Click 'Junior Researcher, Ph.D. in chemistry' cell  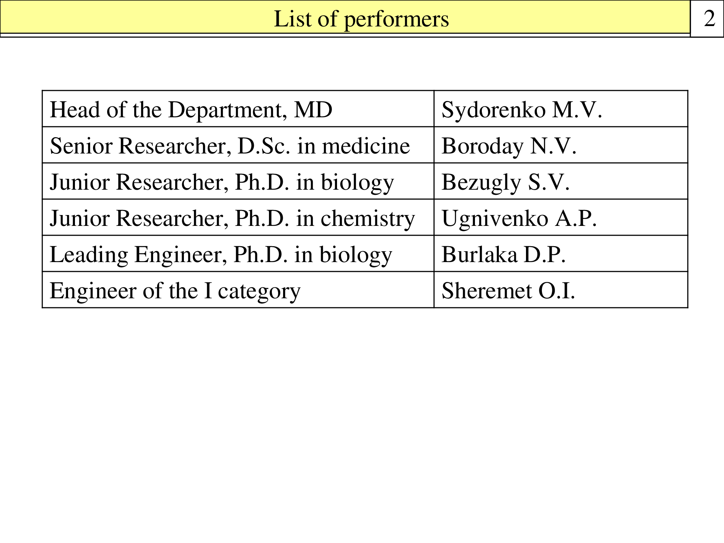(x=238, y=217)
